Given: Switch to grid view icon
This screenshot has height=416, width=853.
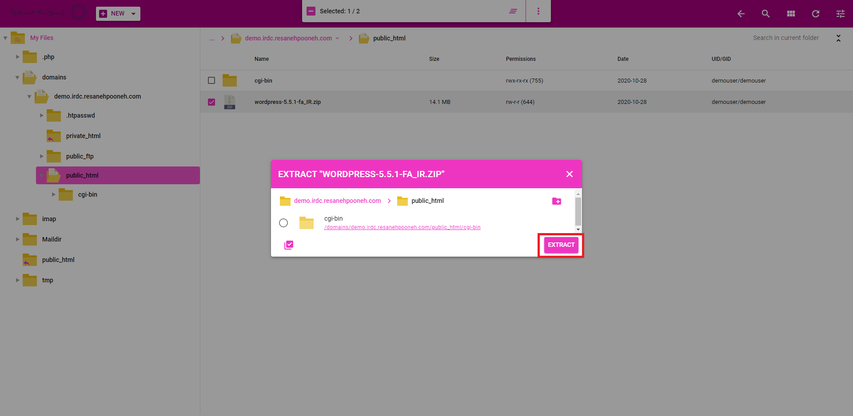Looking at the screenshot, I should pyautogui.click(x=791, y=14).
